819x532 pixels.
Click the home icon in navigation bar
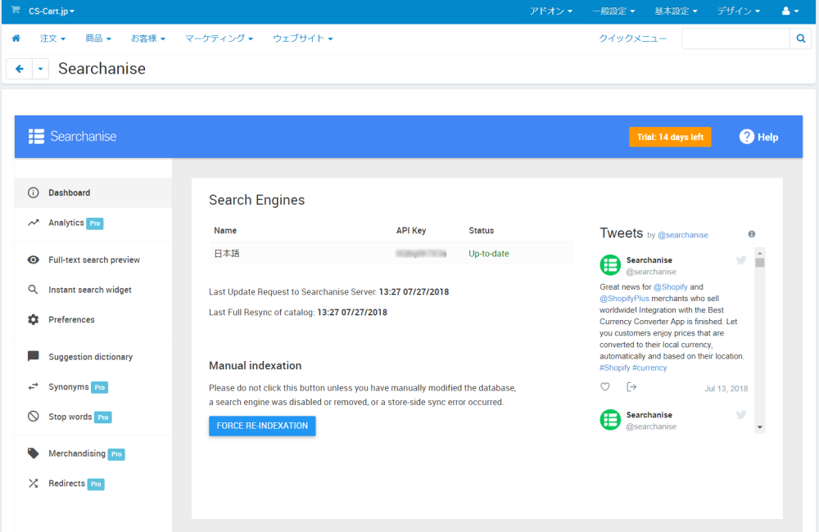[16, 38]
